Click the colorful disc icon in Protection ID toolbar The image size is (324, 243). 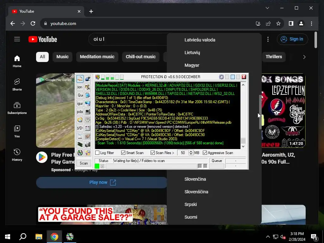[80, 153]
